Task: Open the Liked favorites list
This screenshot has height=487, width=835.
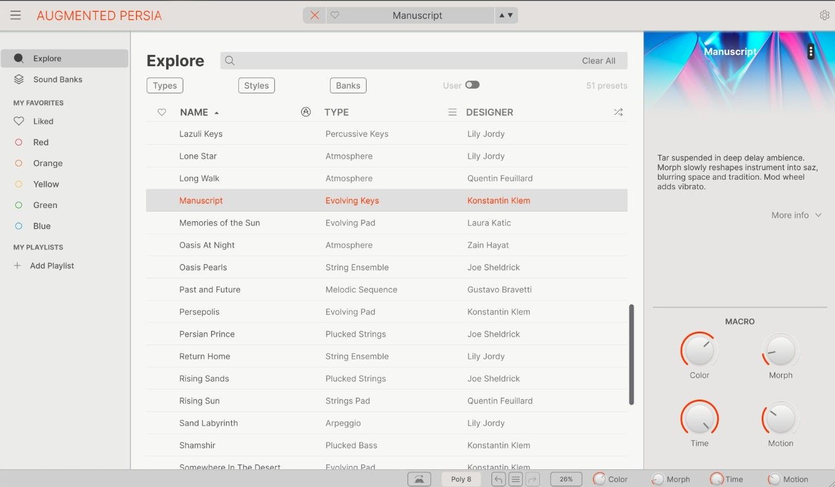Action: tap(43, 121)
